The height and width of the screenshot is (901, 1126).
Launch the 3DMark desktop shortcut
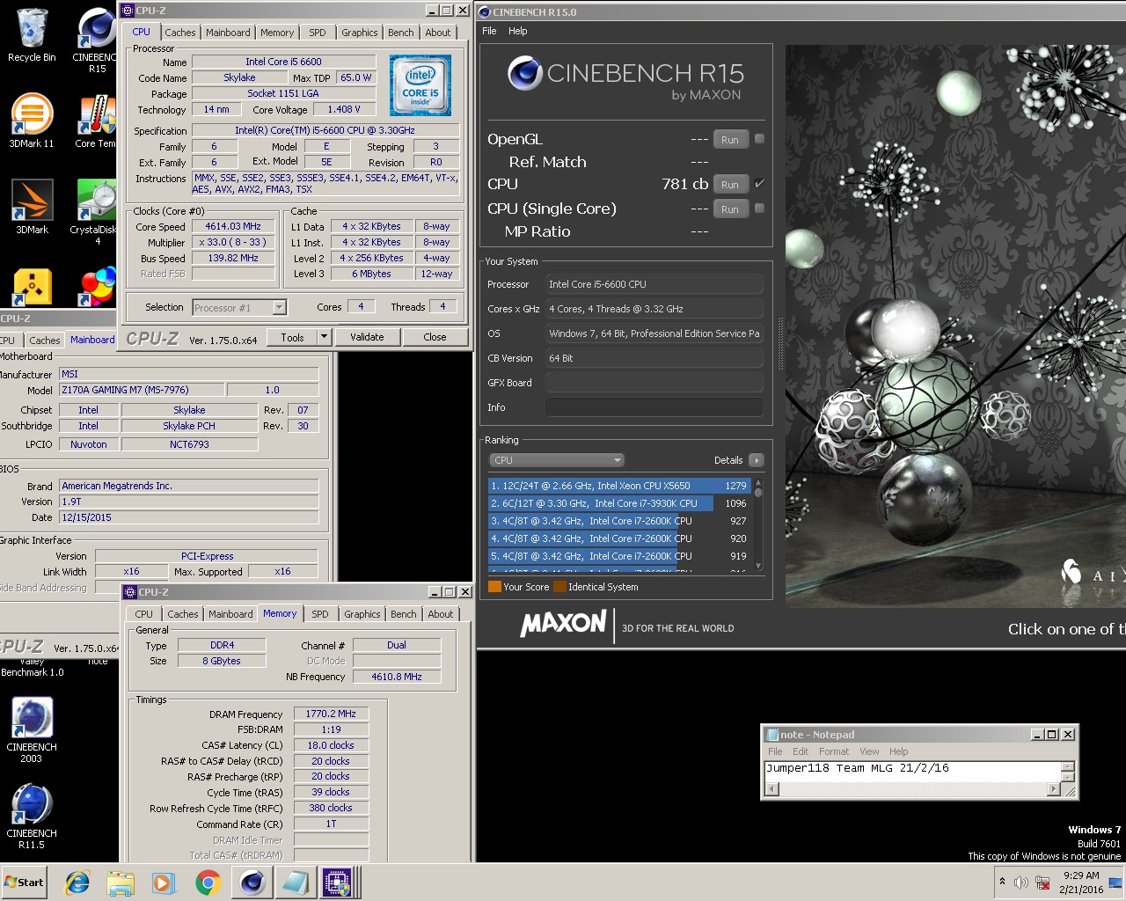click(x=32, y=207)
